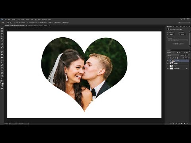Toggle Scrubby Zoom checkbox

point(39,23)
